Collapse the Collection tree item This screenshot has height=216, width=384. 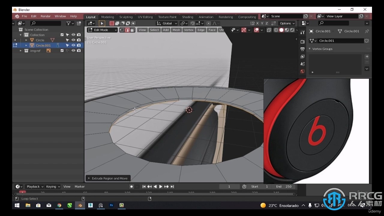pyautogui.click(x=21, y=35)
